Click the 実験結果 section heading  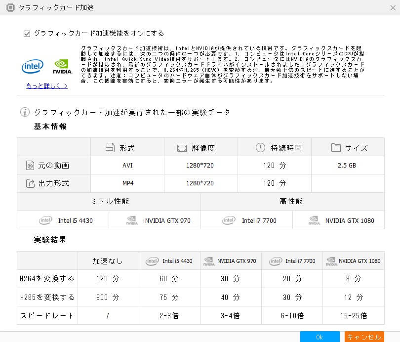[50, 239]
